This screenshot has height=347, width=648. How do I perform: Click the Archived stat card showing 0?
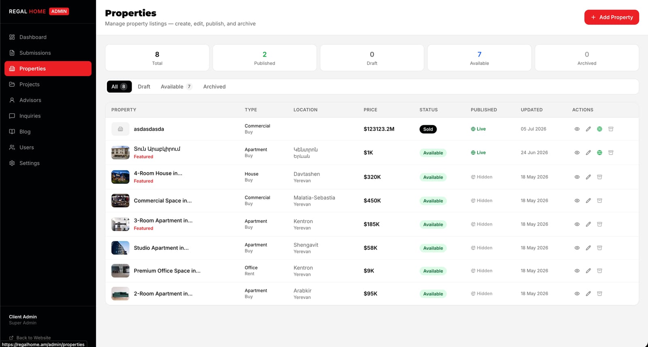[x=587, y=58]
